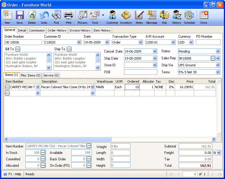Open the Bill To ellipsis button
Image resolution: width=225 pixels, height=179 pixels.
(18, 49)
